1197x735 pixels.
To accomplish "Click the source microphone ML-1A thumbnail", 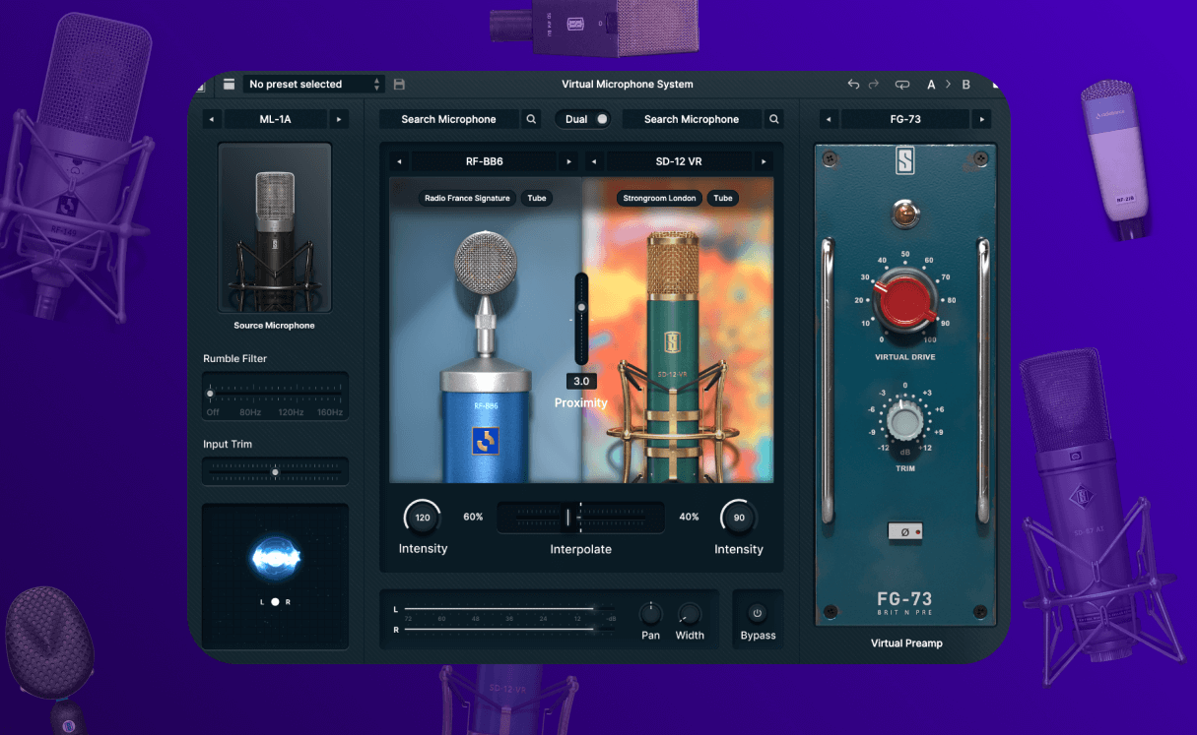I will [275, 227].
